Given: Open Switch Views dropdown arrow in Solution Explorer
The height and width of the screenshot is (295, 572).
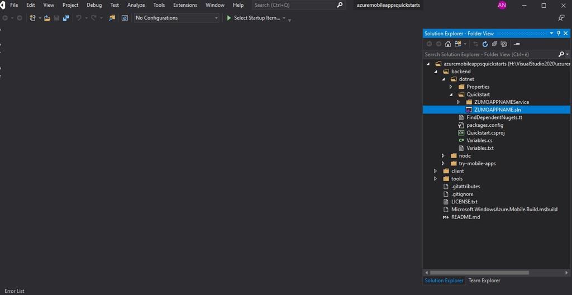Looking at the screenshot, I should (x=465, y=44).
